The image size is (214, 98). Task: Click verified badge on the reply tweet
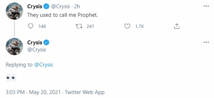(46, 42)
